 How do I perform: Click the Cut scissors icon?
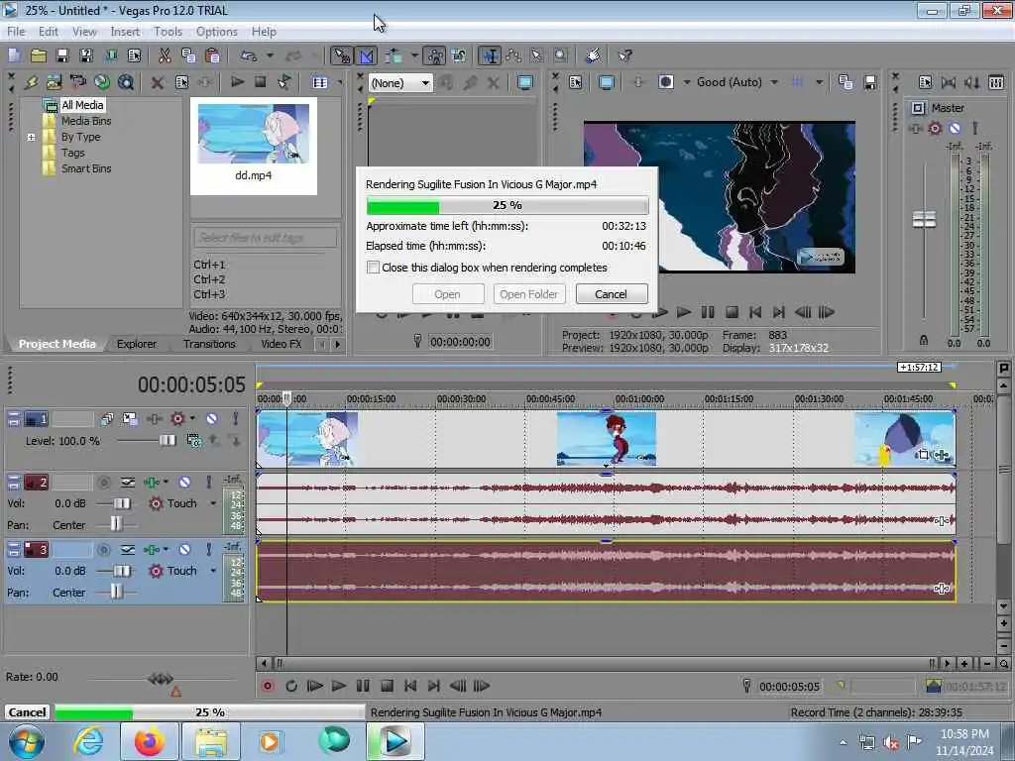(x=165, y=55)
